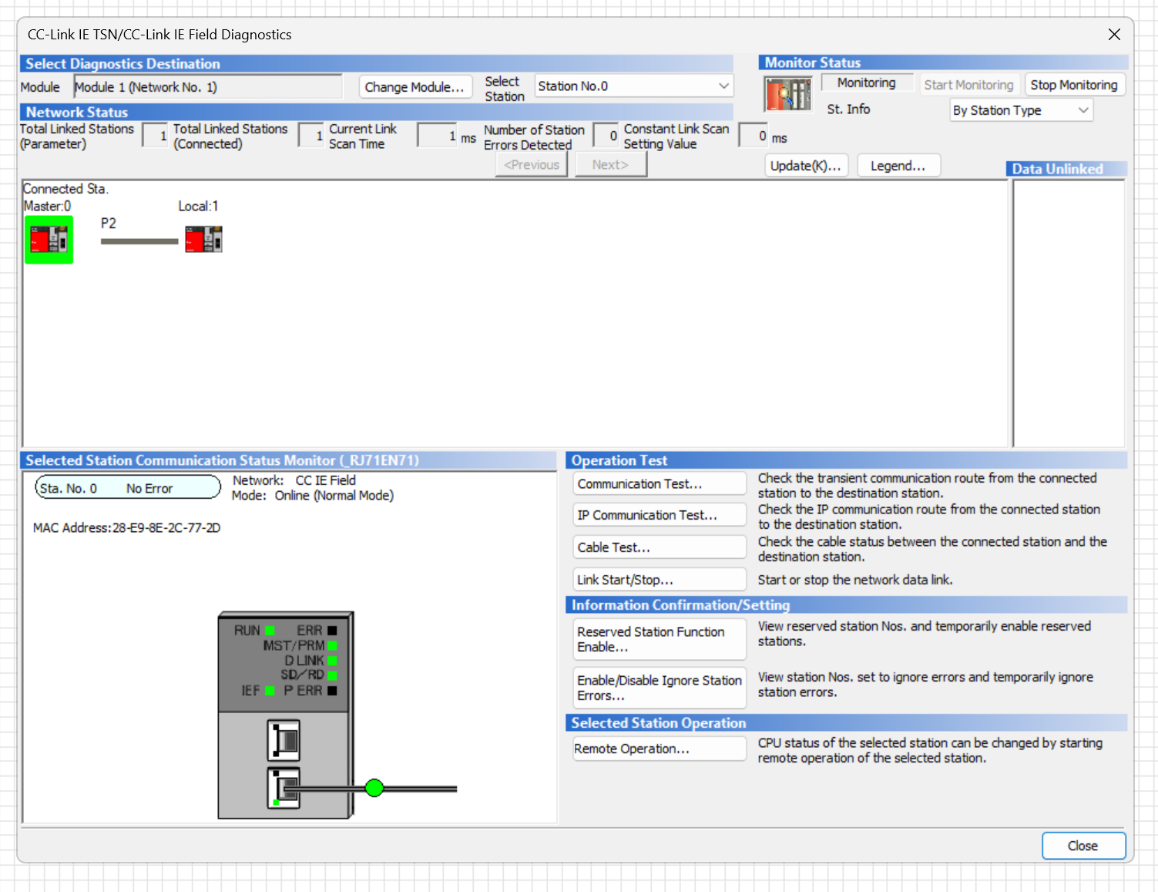
Task: Select the Master:0 station icon
Action: point(49,240)
